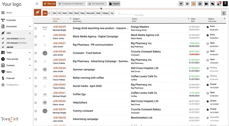229x126 pixels.
Task: Expand Time records sidebar section
Action: [x=30, y=59]
